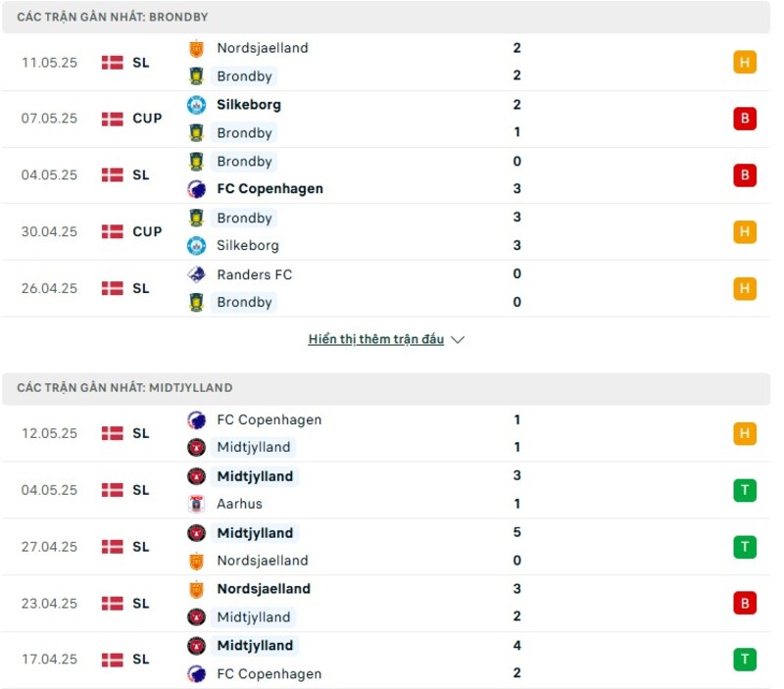Expand more matches with the chevron arrow
Screen dimensions: 784x689
[x=457, y=339]
